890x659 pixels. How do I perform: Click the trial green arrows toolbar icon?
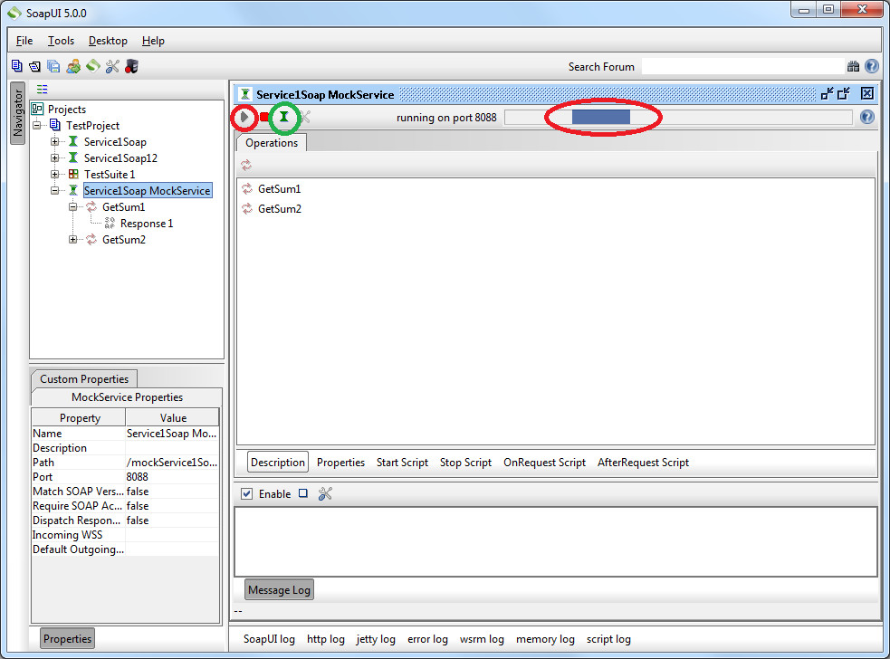click(x=93, y=66)
